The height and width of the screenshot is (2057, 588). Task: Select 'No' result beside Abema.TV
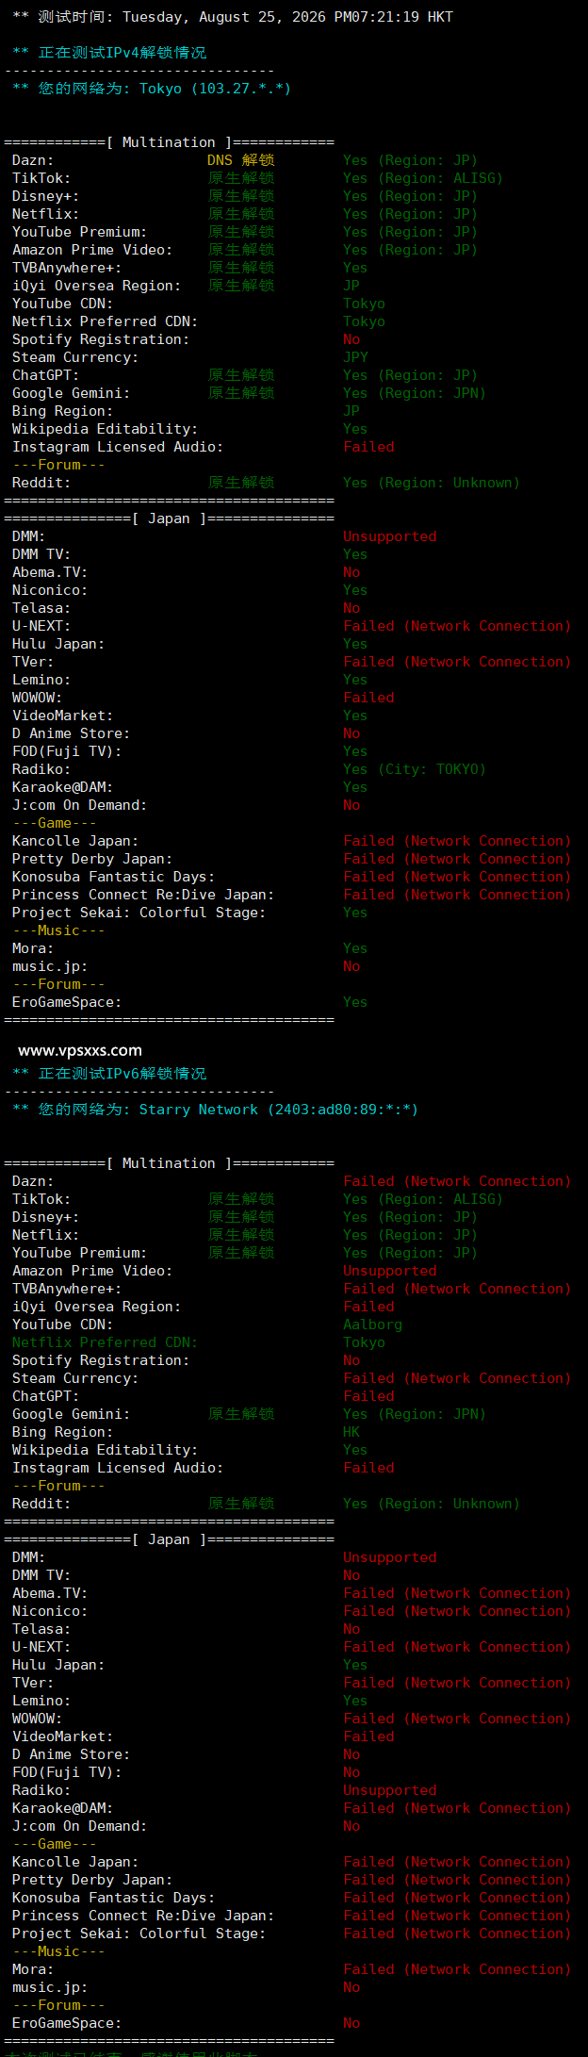point(351,572)
